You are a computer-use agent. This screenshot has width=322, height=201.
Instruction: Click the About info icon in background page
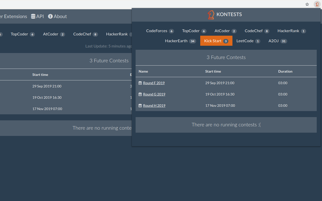pyautogui.click(x=50, y=16)
